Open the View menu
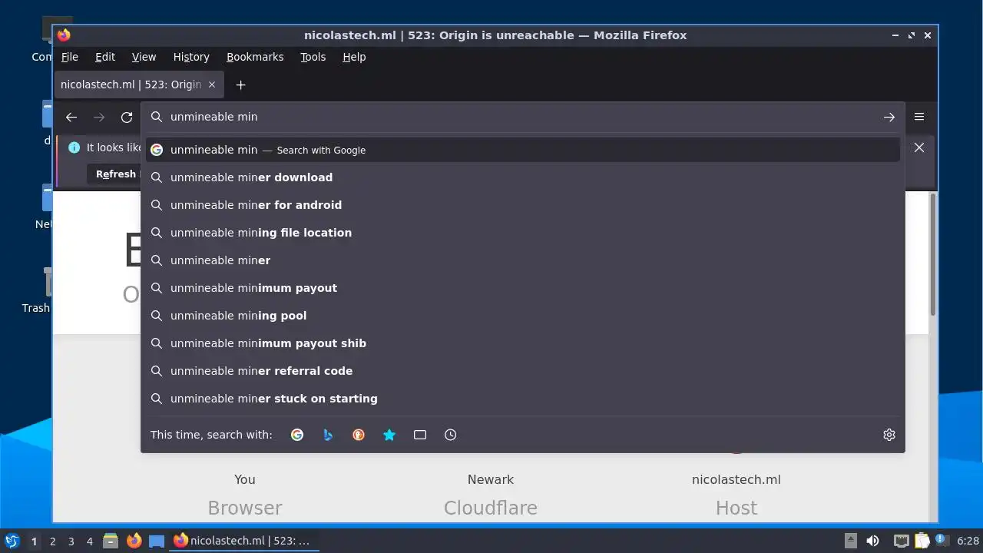The image size is (983, 553). pos(144,57)
